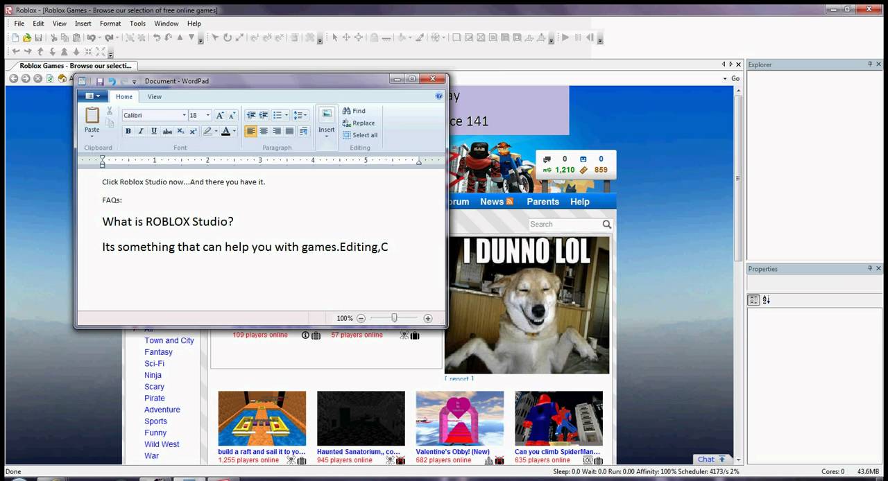Viewport: 888px width, 481px height.
Task: Click Rotate tool icon in Studio toolbar
Action: point(227,37)
